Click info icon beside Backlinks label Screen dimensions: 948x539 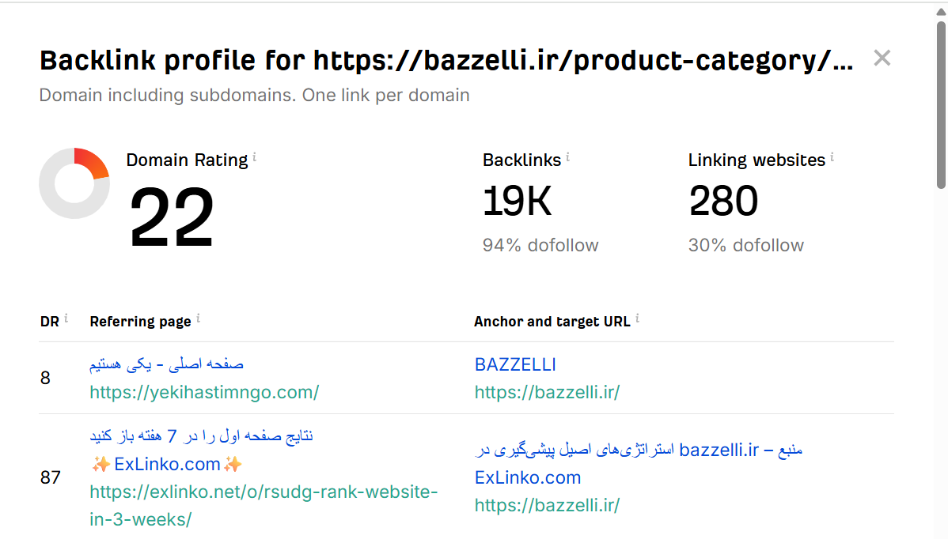pyautogui.click(x=568, y=158)
